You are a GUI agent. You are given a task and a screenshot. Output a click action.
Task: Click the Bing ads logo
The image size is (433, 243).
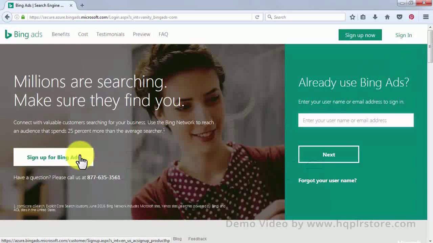pyautogui.click(x=24, y=34)
